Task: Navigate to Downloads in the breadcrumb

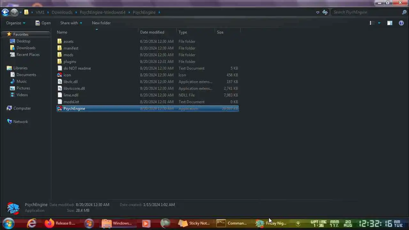Action: [62, 12]
